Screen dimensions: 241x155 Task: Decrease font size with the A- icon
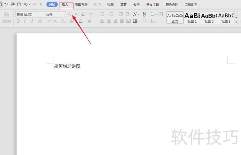pos(76,14)
